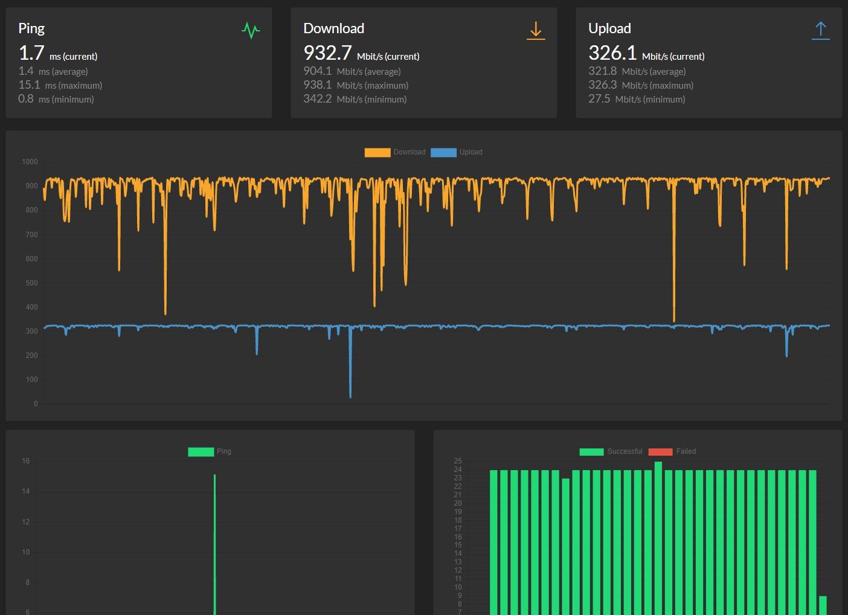Click the tallest green bar reaching 25
Viewport: 848px width, 615px height.
click(x=658, y=538)
